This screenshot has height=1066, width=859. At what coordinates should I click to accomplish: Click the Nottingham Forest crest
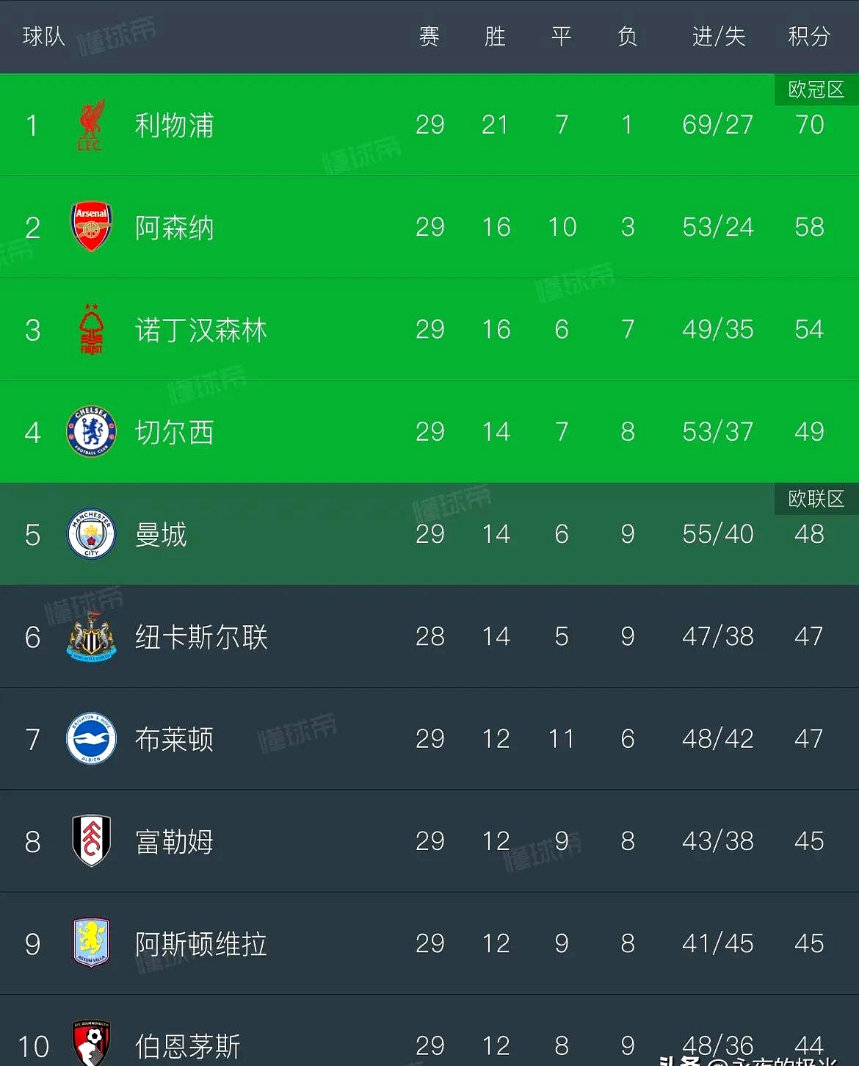(x=91, y=330)
